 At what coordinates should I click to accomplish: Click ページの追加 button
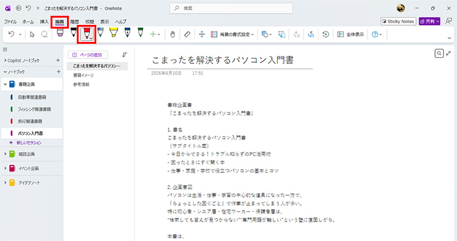tap(88, 55)
